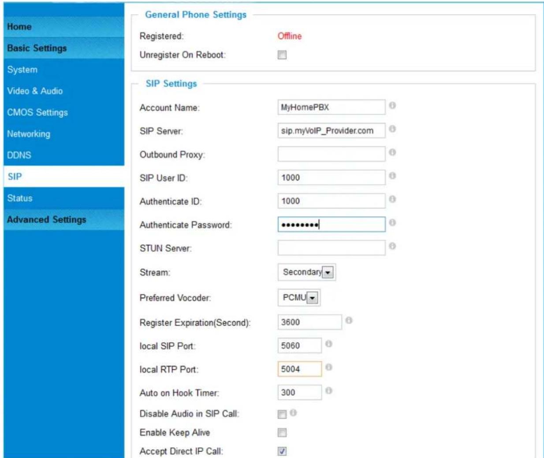Click the info icon beside local RTP Port
Viewport: 544px width, 458px height.
(328, 367)
